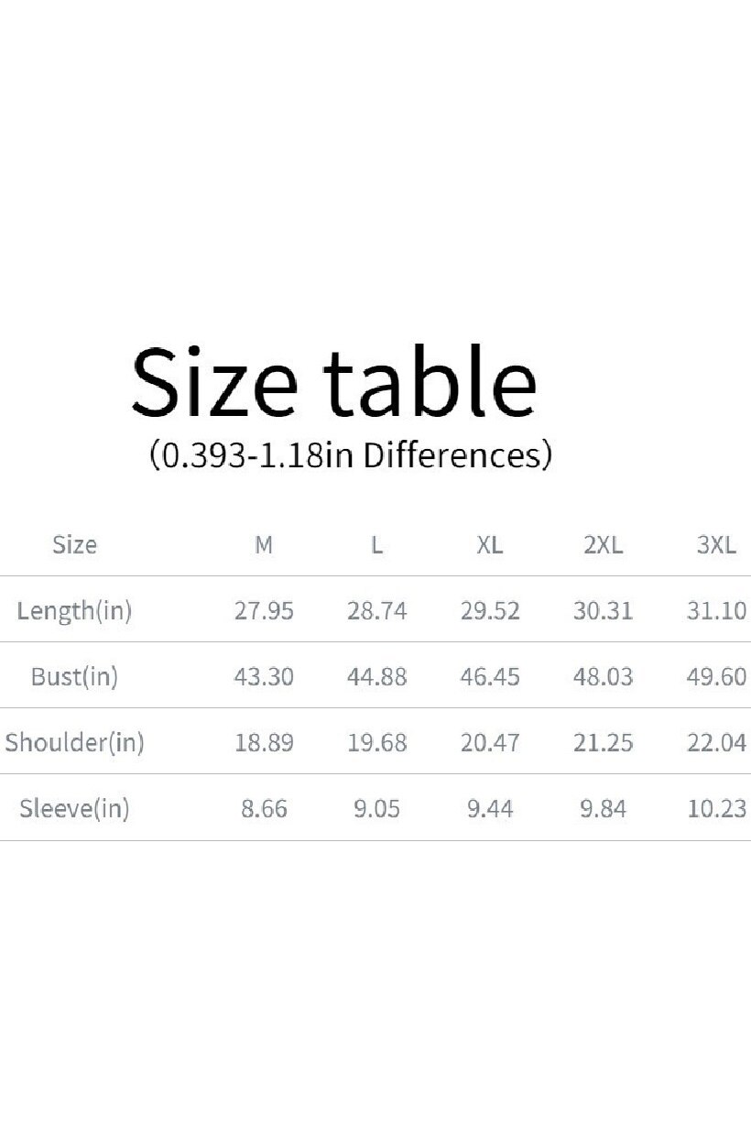The image size is (751, 1127).
Task: Click the M length value 27.95
Action: tap(264, 611)
